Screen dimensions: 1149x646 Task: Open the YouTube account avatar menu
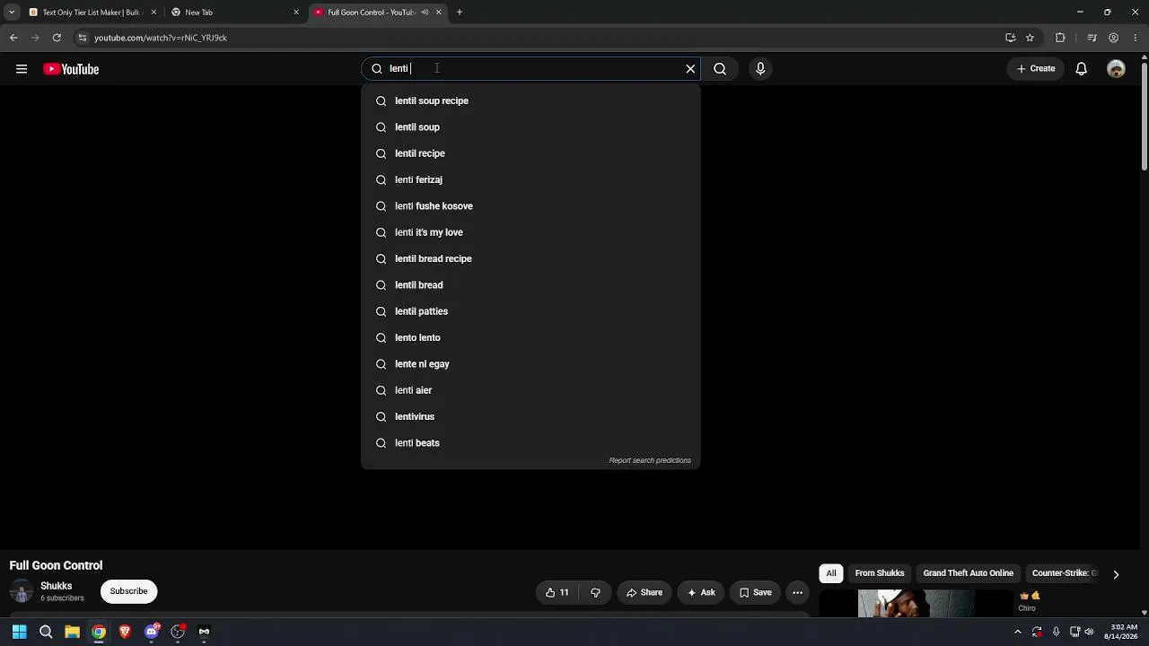click(x=1116, y=69)
